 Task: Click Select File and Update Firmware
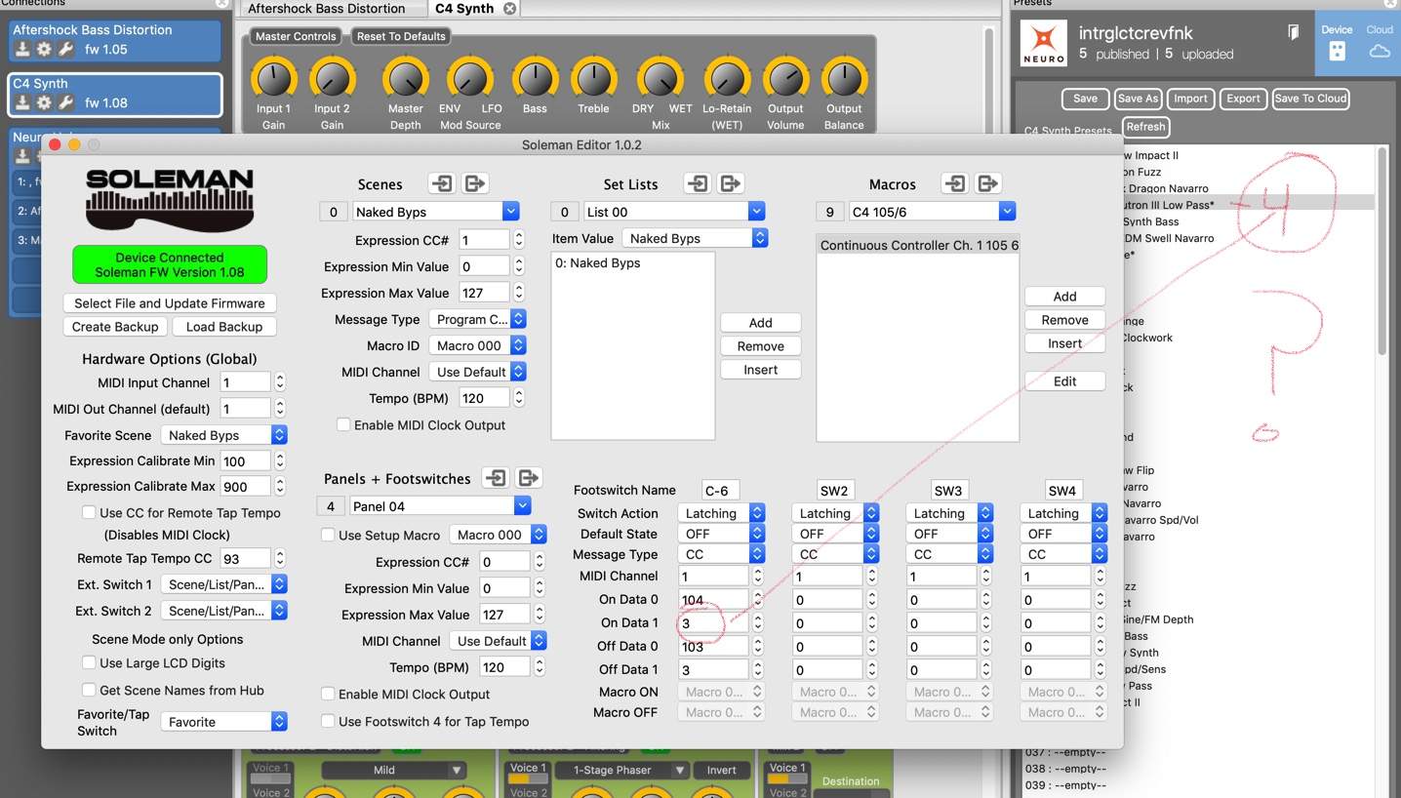[170, 303]
